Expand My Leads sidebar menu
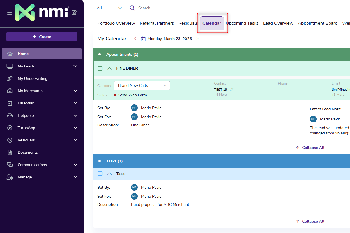The height and width of the screenshot is (233, 350). tap(75, 66)
